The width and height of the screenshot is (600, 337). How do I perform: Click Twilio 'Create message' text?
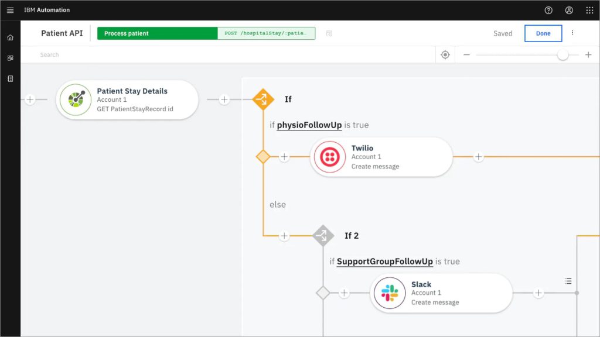376,167
